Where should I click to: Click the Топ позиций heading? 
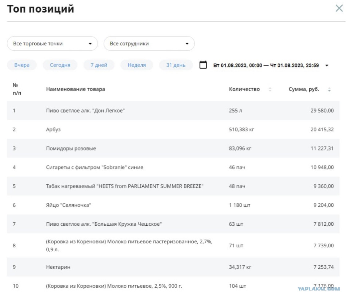coord(41,9)
